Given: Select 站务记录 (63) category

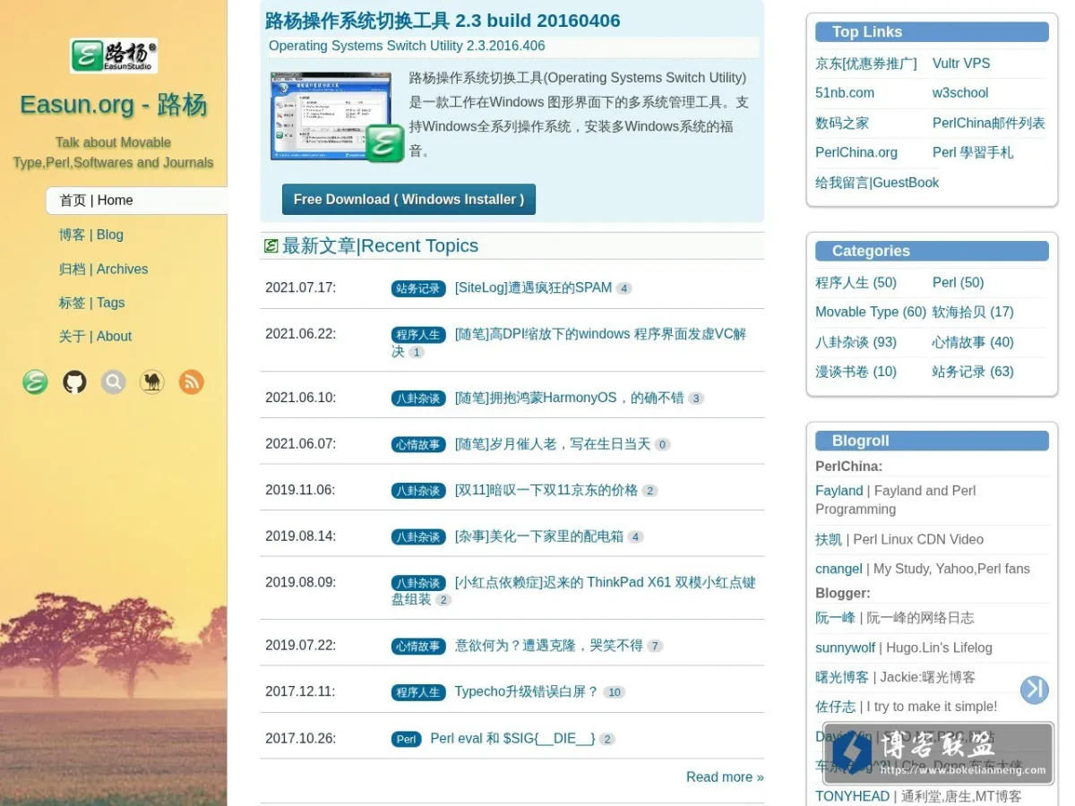Looking at the screenshot, I should point(973,372).
